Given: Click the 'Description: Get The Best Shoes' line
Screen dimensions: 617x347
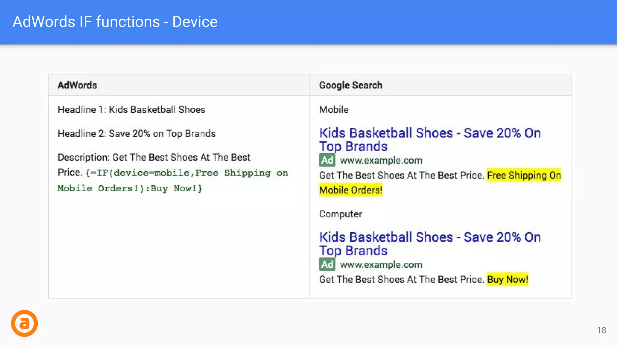Looking at the screenshot, I should tap(154, 157).
